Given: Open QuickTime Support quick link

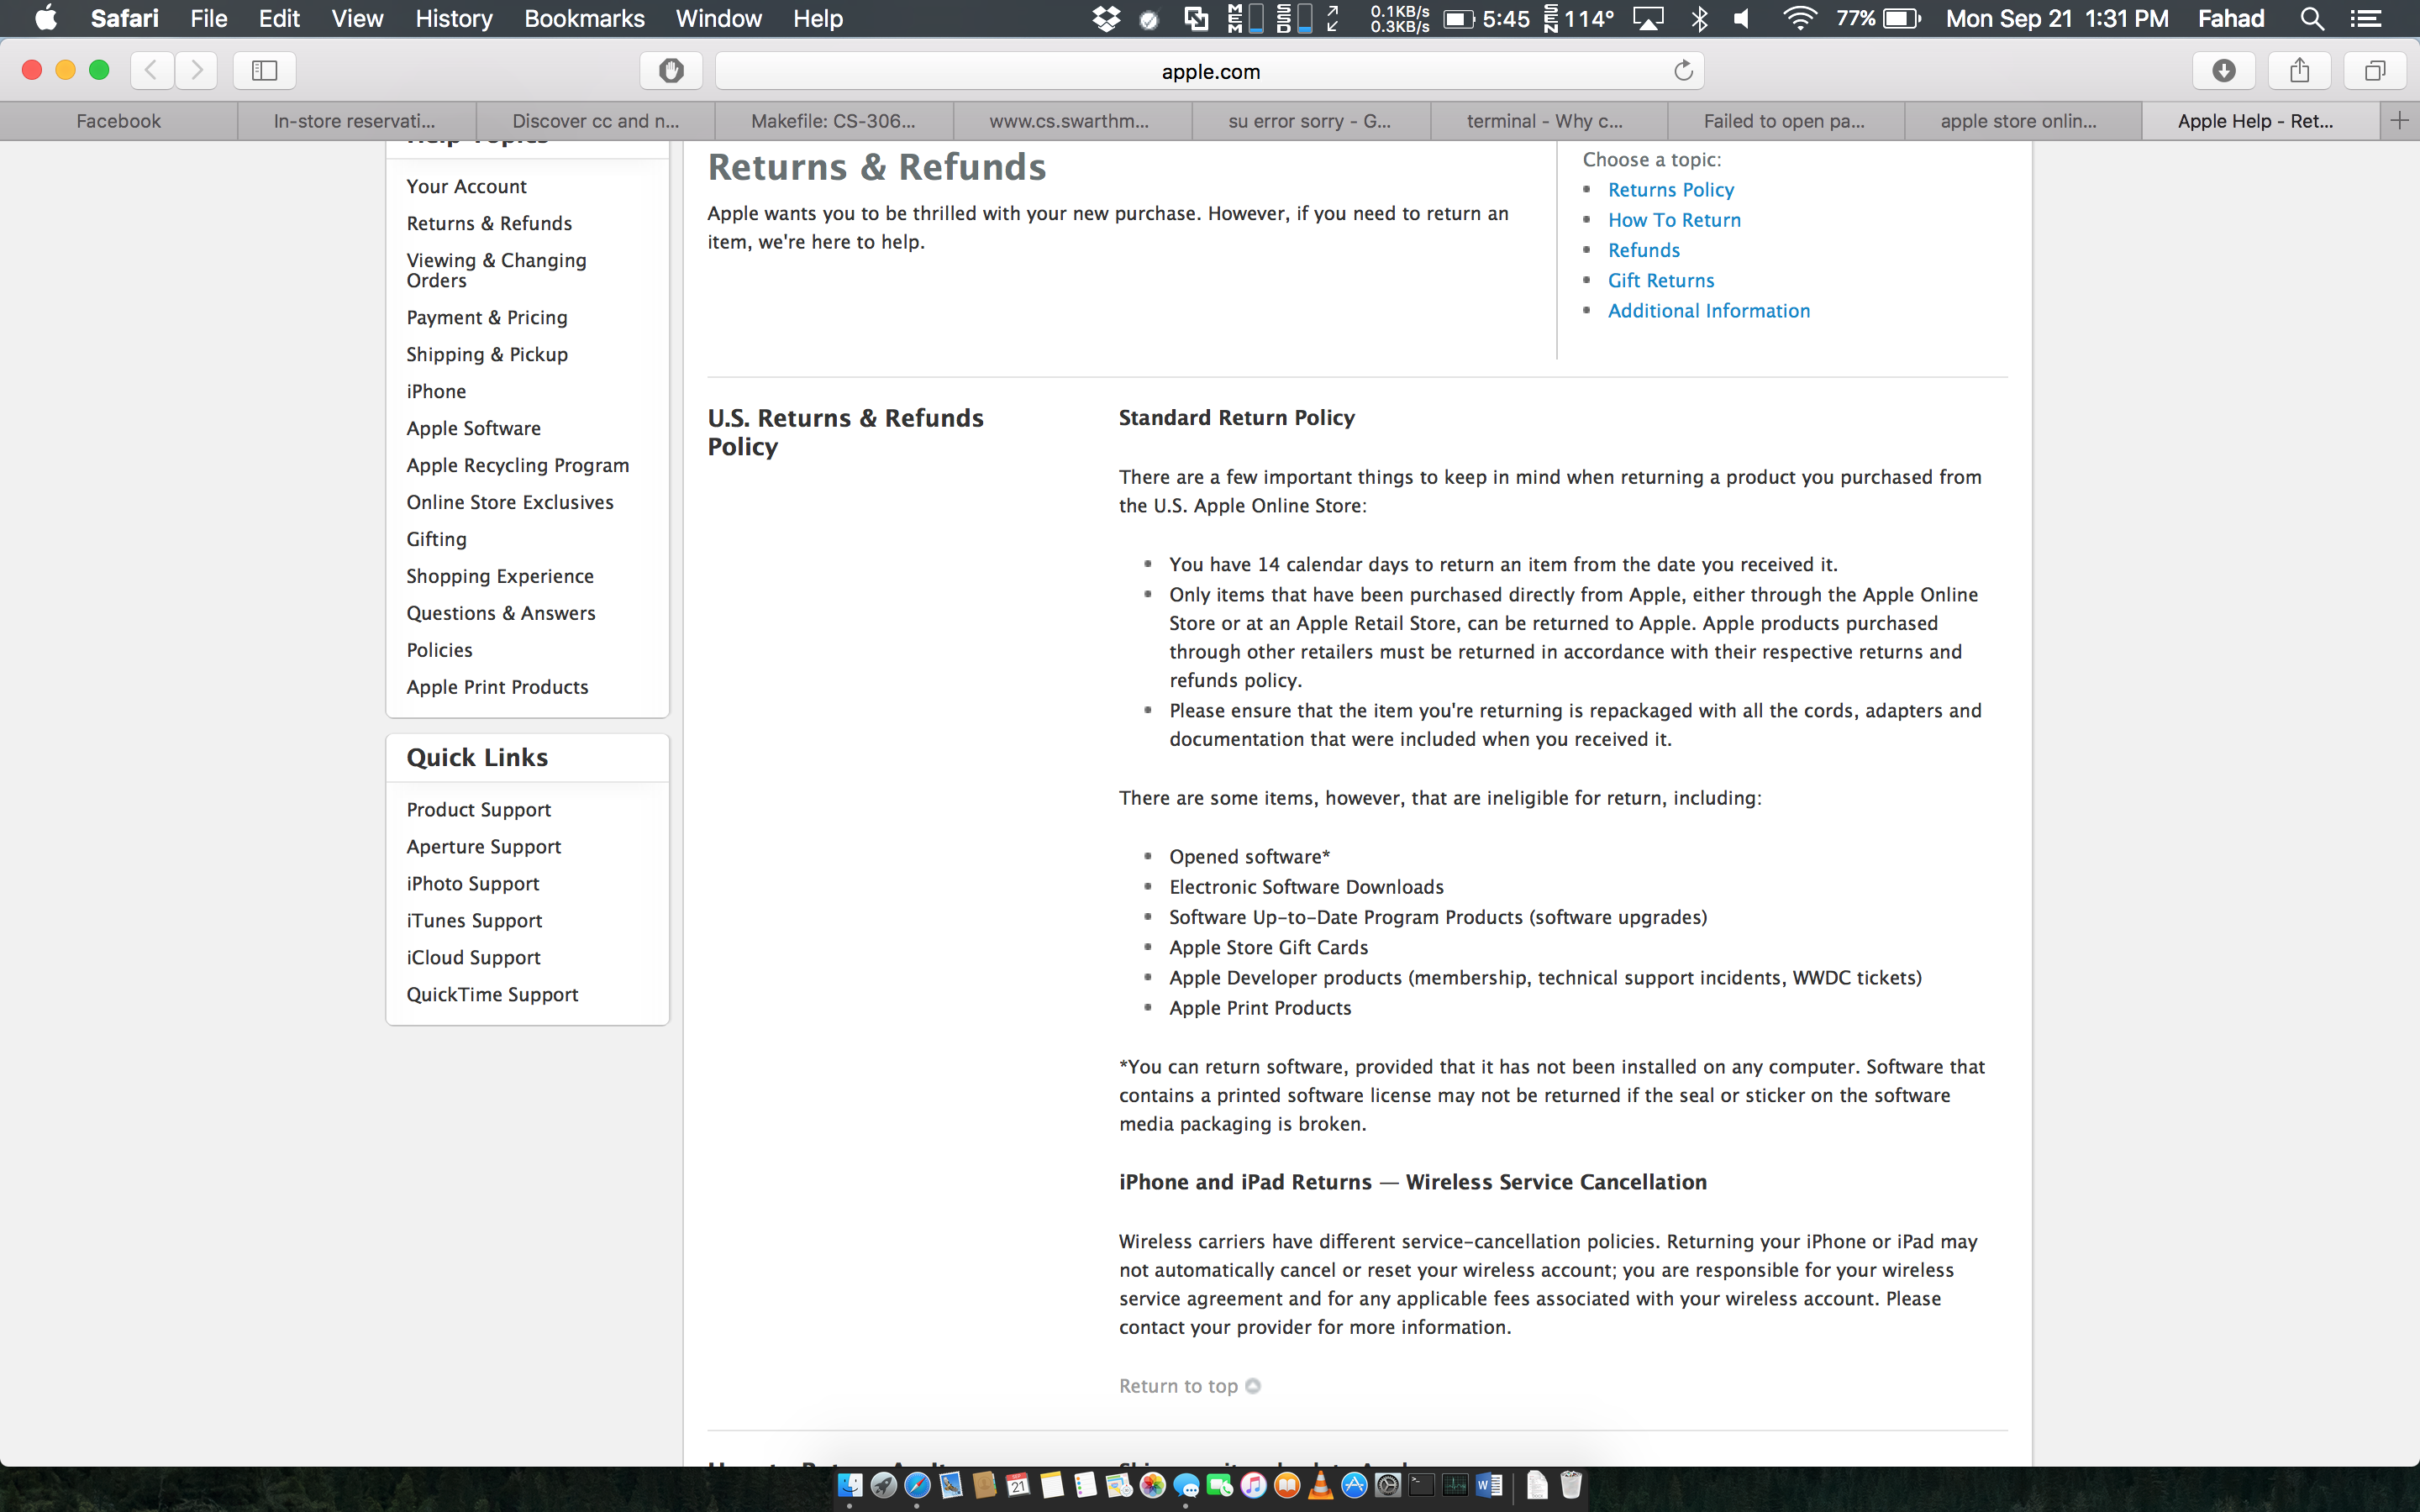Looking at the screenshot, I should coord(492,995).
